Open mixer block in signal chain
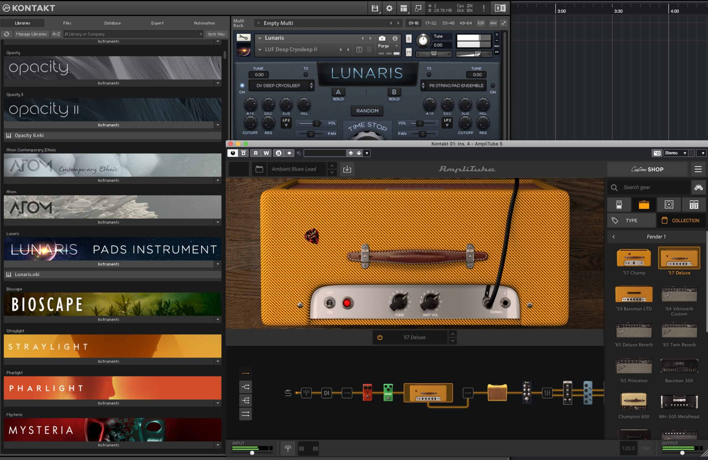The image size is (708, 460). click(547, 393)
